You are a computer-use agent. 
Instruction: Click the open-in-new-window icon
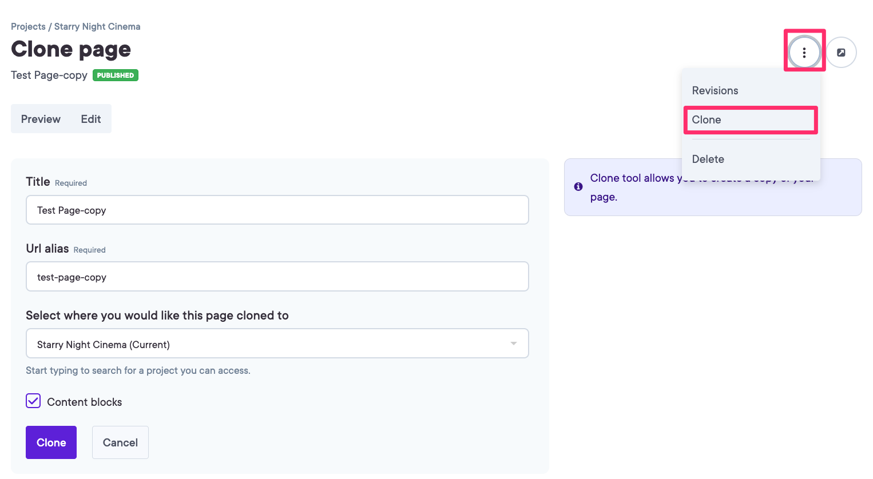point(841,51)
